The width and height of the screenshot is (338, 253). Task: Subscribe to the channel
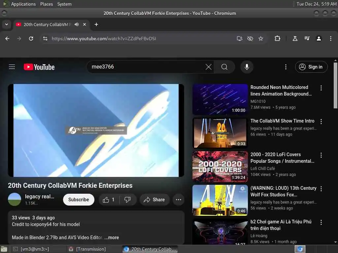(x=79, y=200)
